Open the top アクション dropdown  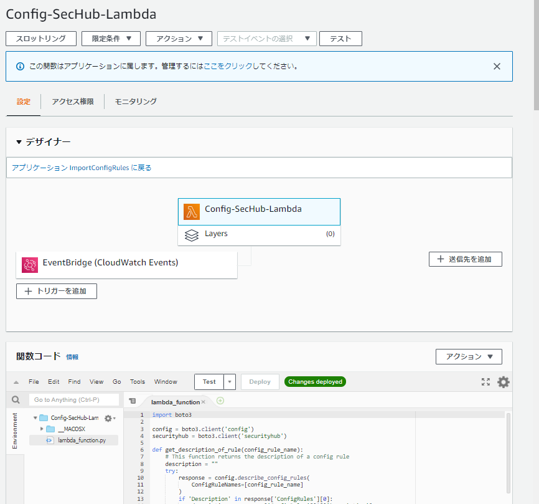[179, 39]
